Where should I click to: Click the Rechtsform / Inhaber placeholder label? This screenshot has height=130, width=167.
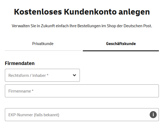(28, 76)
